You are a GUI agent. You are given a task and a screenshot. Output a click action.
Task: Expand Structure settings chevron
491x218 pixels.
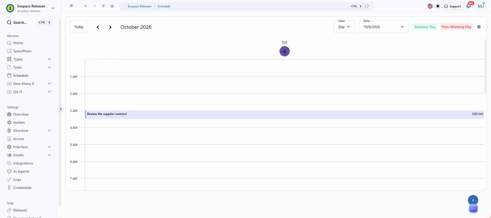pyautogui.click(x=49, y=131)
